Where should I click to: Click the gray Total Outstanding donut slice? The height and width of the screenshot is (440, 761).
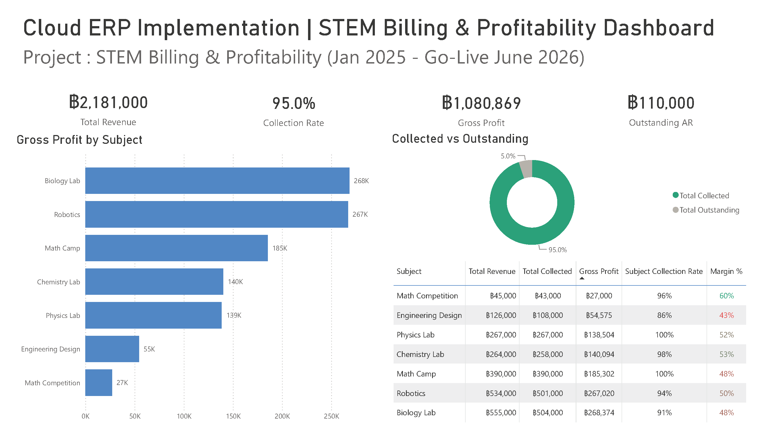(x=526, y=169)
